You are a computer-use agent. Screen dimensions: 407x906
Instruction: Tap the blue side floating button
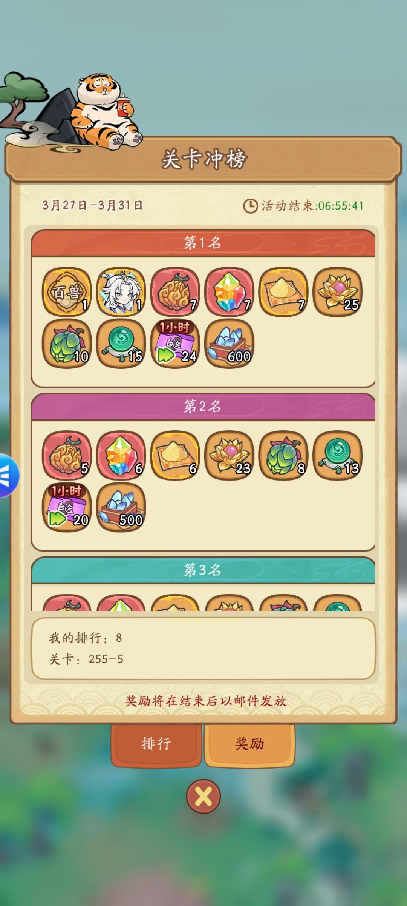click(9, 475)
